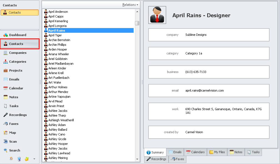This screenshot has height=164, width=280.
Task: Switch to the My Files tab
Action: (217, 152)
